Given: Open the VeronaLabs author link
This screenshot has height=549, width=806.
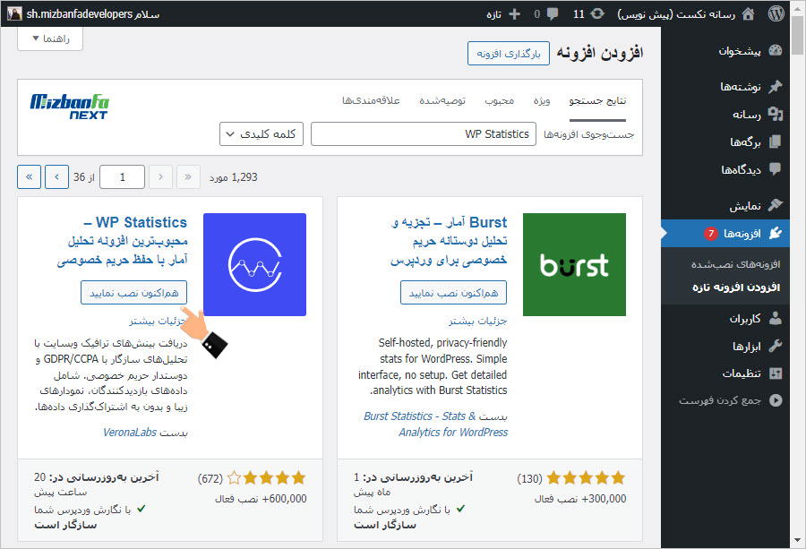Looking at the screenshot, I should 130,433.
